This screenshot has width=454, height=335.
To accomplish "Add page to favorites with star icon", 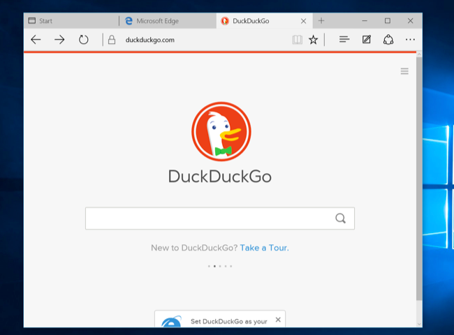I will point(314,40).
